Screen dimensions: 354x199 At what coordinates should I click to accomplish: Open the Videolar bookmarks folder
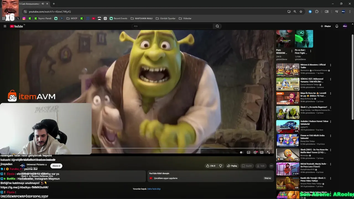pyautogui.click(x=185, y=19)
